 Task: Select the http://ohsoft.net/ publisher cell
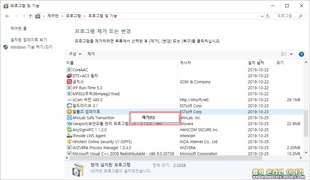[x=194, y=100]
